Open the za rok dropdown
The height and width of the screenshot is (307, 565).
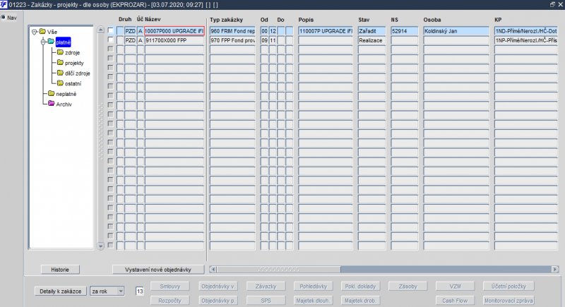[x=121, y=291]
